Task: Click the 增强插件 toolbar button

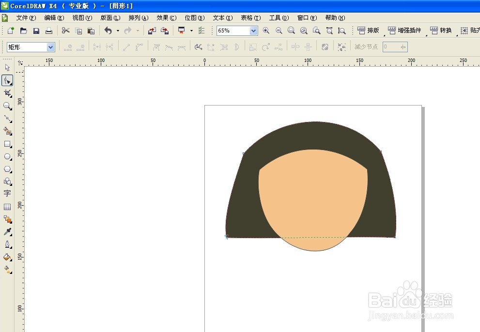Action: (404, 30)
